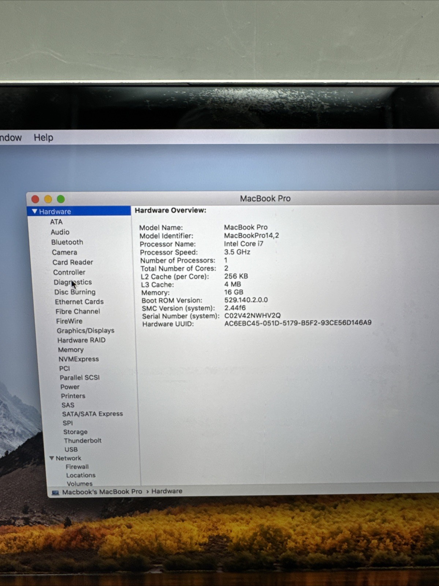This screenshot has width=439, height=586.
Task: Select Parallel SCSI in the sidebar
Action: 79,377
